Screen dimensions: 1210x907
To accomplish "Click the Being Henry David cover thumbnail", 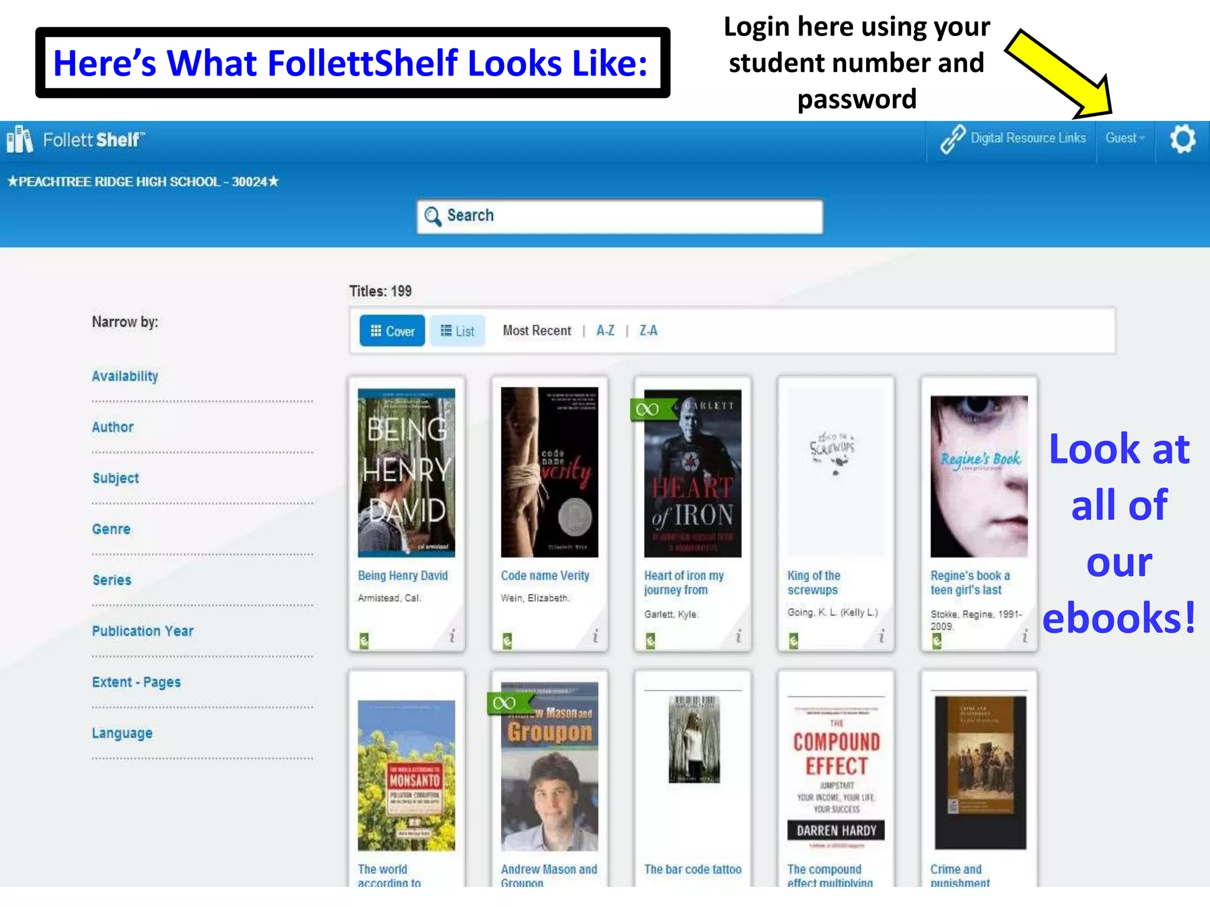I will pos(406,472).
